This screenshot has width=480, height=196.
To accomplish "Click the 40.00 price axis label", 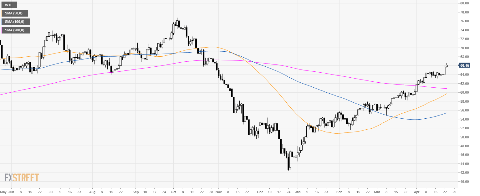I will tap(464, 182).
